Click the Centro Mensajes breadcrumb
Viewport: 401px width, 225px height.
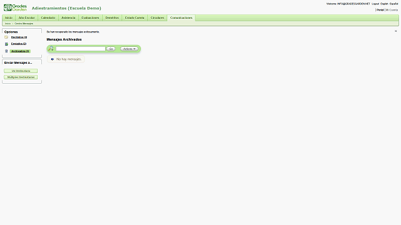[24, 24]
